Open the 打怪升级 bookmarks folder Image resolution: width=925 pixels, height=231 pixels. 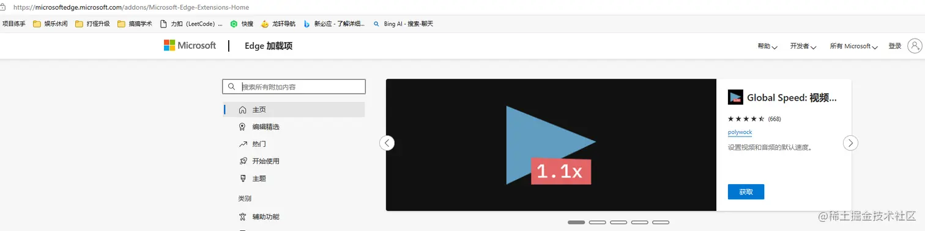click(x=92, y=24)
